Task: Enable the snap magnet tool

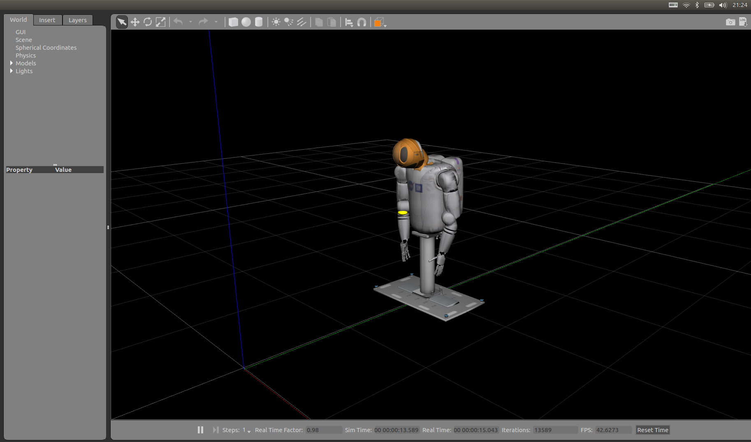Action: pos(362,22)
